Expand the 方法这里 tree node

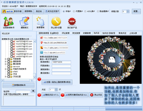tap(5, 77)
